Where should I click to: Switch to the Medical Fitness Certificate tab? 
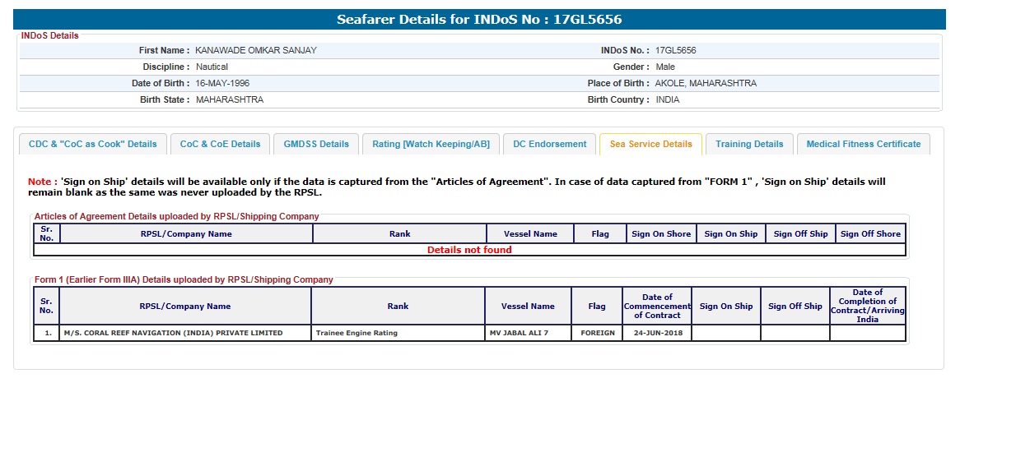tap(863, 144)
